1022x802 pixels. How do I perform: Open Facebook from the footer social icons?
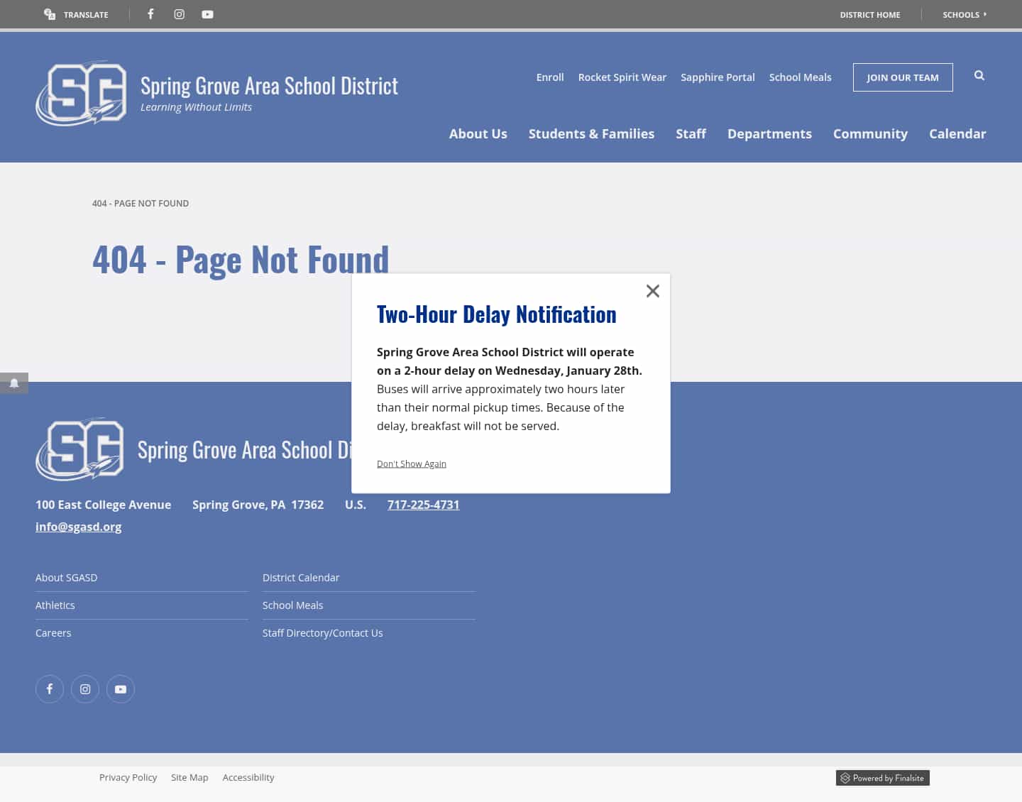[50, 688]
